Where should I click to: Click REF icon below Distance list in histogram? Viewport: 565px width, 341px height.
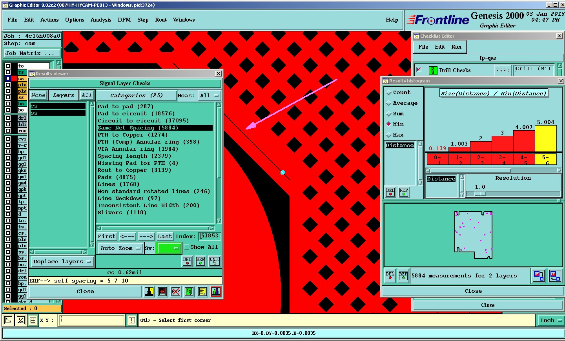click(x=404, y=192)
